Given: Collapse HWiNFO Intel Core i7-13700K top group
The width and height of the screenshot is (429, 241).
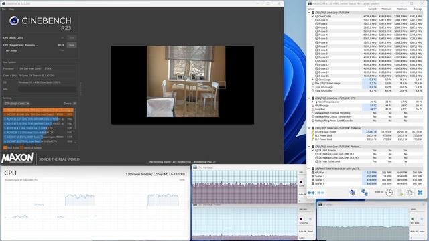Looking at the screenshot, I should [309, 13].
